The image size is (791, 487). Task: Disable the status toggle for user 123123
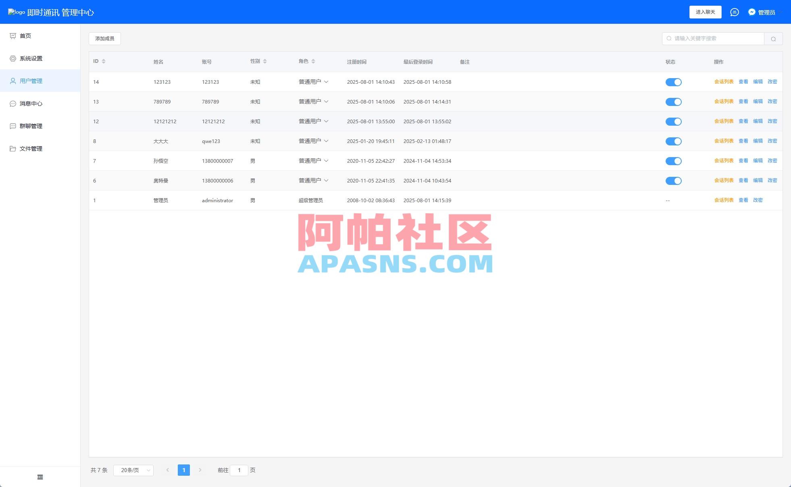674,82
